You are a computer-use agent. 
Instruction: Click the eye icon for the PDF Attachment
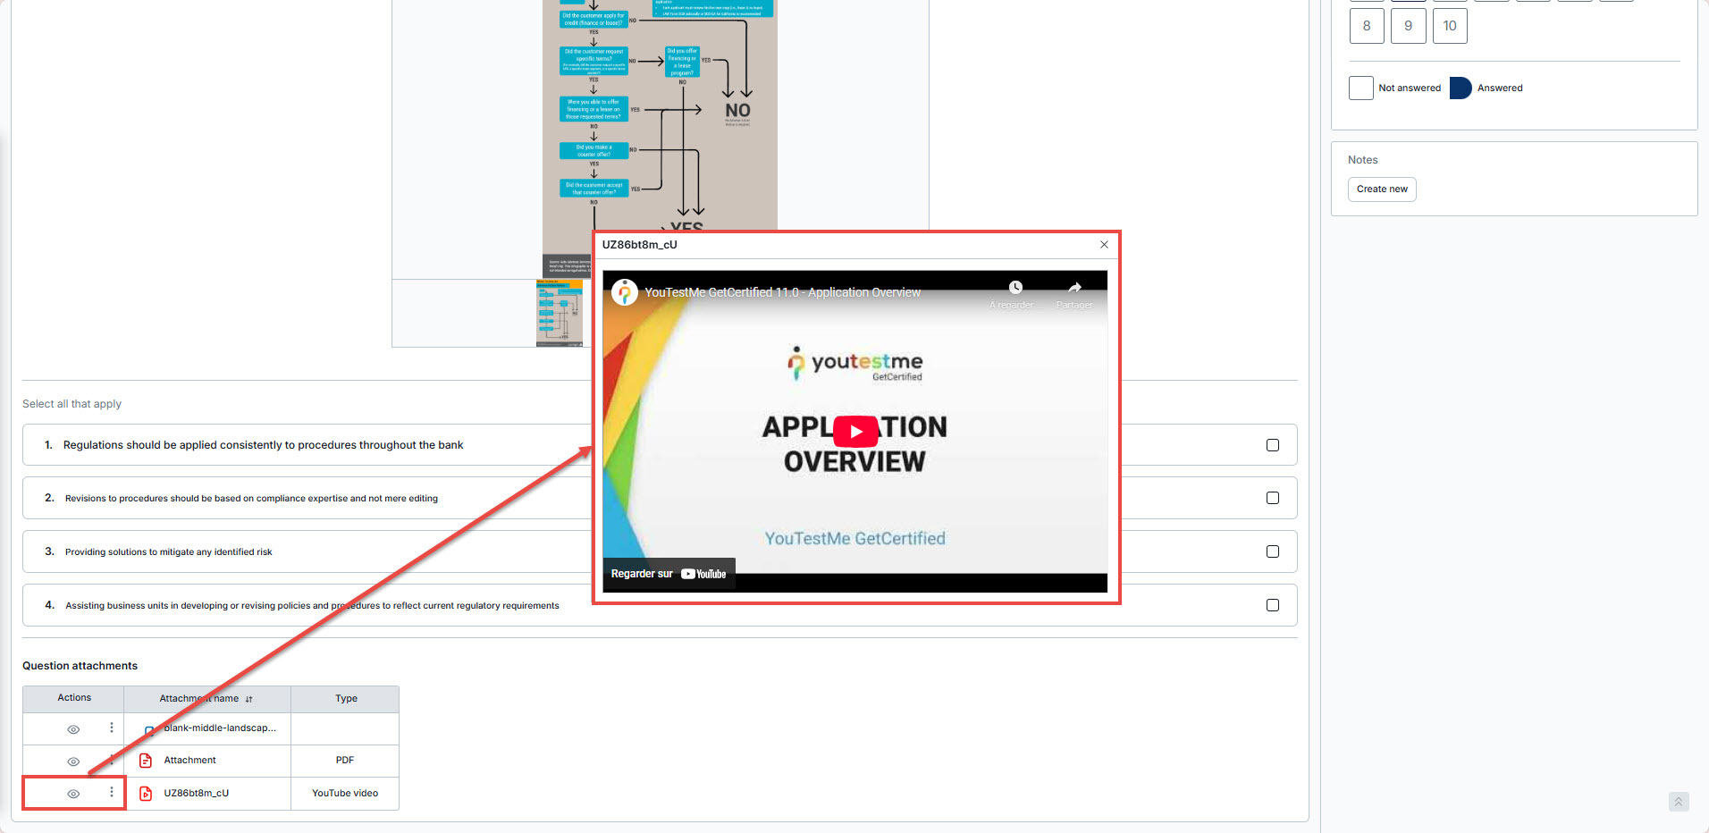pos(73,761)
